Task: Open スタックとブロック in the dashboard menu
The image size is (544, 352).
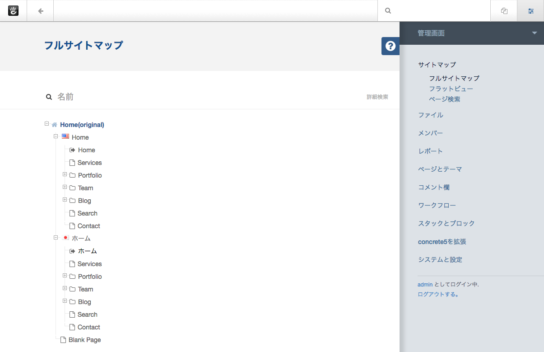Action: [x=446, y=223]
